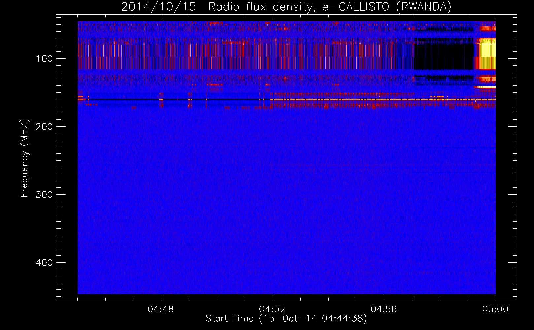
Task: Click the 400 frequency tick label
Action: coord(44,263)
